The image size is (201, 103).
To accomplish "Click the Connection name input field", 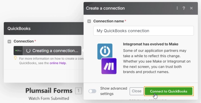I will pyautogui.click(x=143, y=31).
